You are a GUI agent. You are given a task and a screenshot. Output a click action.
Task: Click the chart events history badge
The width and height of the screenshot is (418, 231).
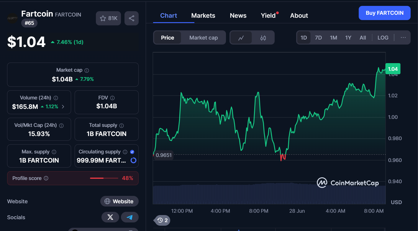[163, 220]
